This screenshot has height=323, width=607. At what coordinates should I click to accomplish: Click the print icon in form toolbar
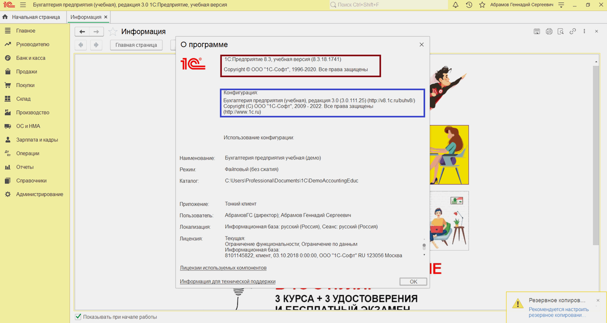[549, 32]
